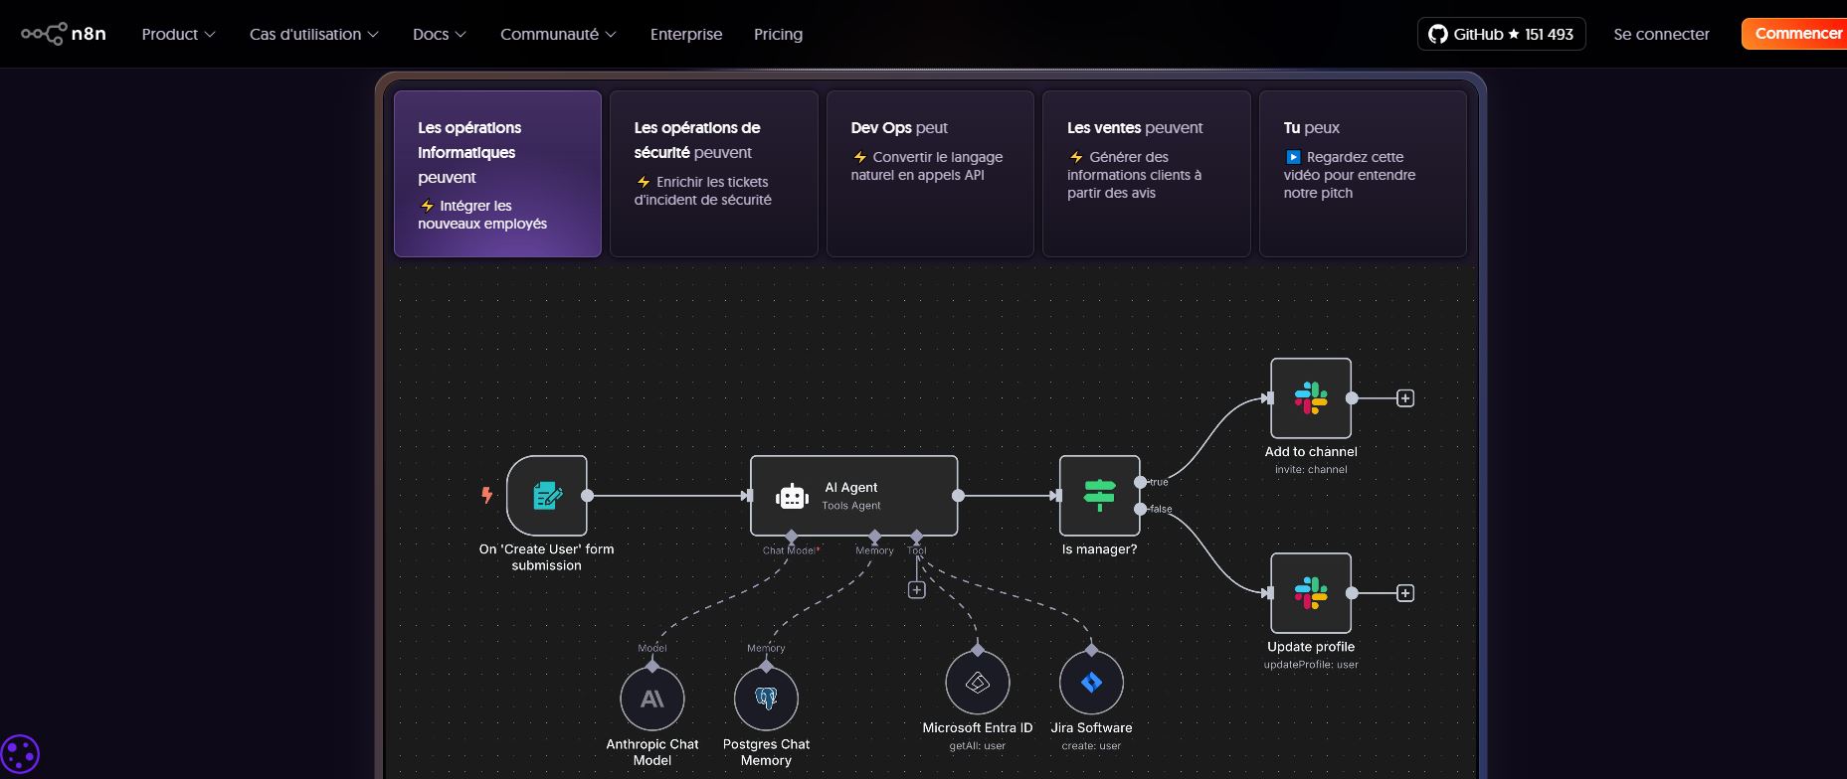Click the 'Se connecter' link

pyautogui.click(x=1661, y=34)
